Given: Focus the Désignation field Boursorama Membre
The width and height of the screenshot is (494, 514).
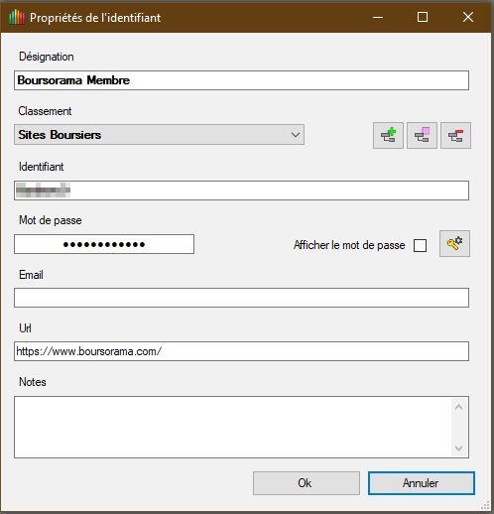Looking at the screenshot, I should [241, 80].
